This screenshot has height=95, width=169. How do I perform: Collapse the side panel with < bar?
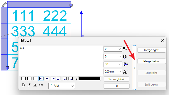point(134,67)
